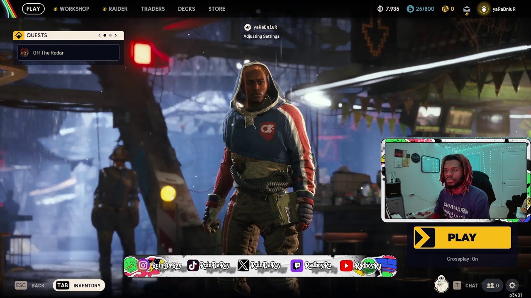
Task: Open the Off The Radar quest
Action: click(68, 53)
